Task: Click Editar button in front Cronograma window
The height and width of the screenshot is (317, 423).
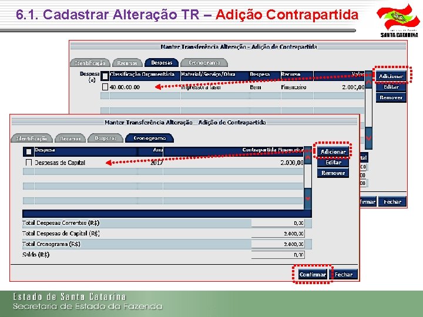Action: point(333,162)
